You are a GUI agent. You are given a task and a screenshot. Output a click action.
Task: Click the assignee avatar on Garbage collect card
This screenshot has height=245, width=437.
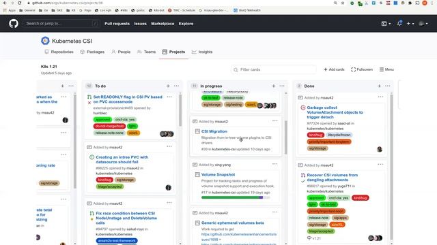click(x=380, y=149)
